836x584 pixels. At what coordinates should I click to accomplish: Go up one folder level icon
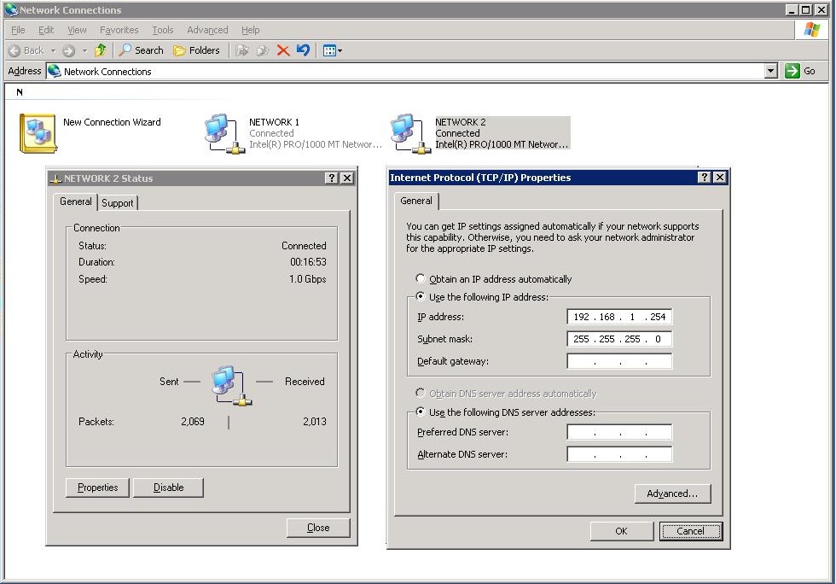pyautogui.click(x=100, y=50)
